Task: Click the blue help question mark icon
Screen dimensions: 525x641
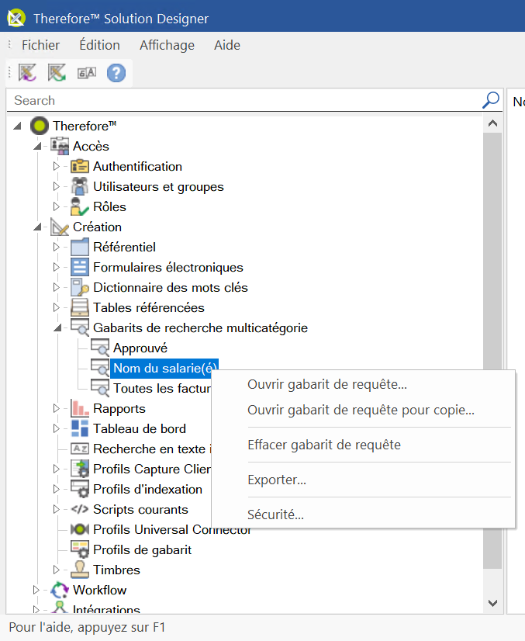Action: pyautogui.click(x=116, y=73)
